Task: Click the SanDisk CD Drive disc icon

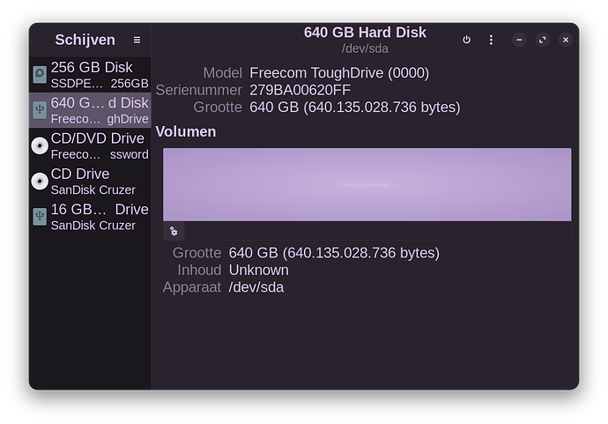Action: [x=40, y=182]
